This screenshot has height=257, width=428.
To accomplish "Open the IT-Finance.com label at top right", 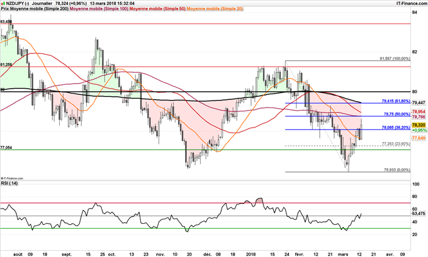I will 412,3.
